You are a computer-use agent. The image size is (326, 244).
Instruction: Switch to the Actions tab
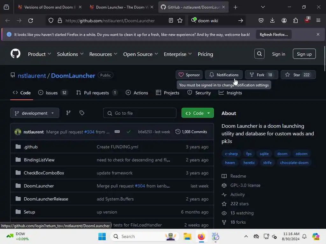point(137,93)
